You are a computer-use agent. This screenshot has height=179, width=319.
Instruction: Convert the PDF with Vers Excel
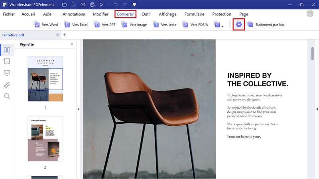pyautogui.click(x=76, y=25)
